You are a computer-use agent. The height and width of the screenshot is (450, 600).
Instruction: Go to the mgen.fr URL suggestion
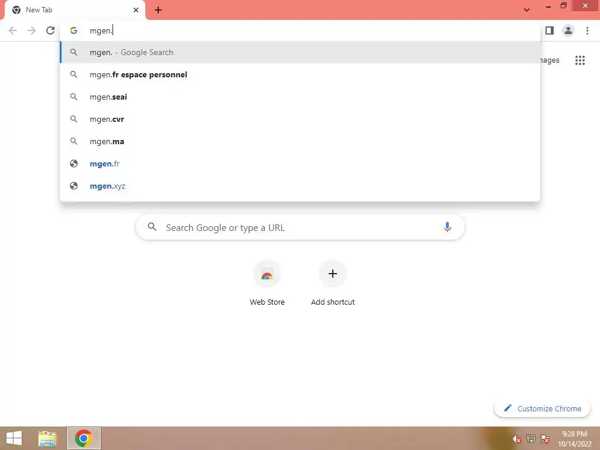[300, 164]
